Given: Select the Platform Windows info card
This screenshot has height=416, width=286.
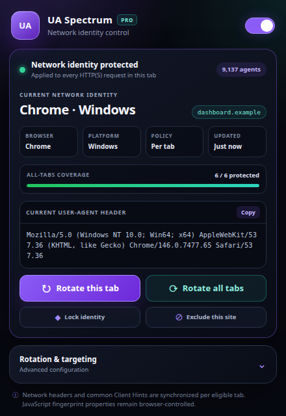Looking at the screenshot, I should (111, 142).
